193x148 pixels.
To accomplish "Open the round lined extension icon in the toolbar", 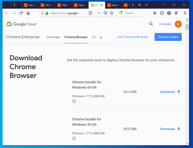I will (x=169, y=13).
